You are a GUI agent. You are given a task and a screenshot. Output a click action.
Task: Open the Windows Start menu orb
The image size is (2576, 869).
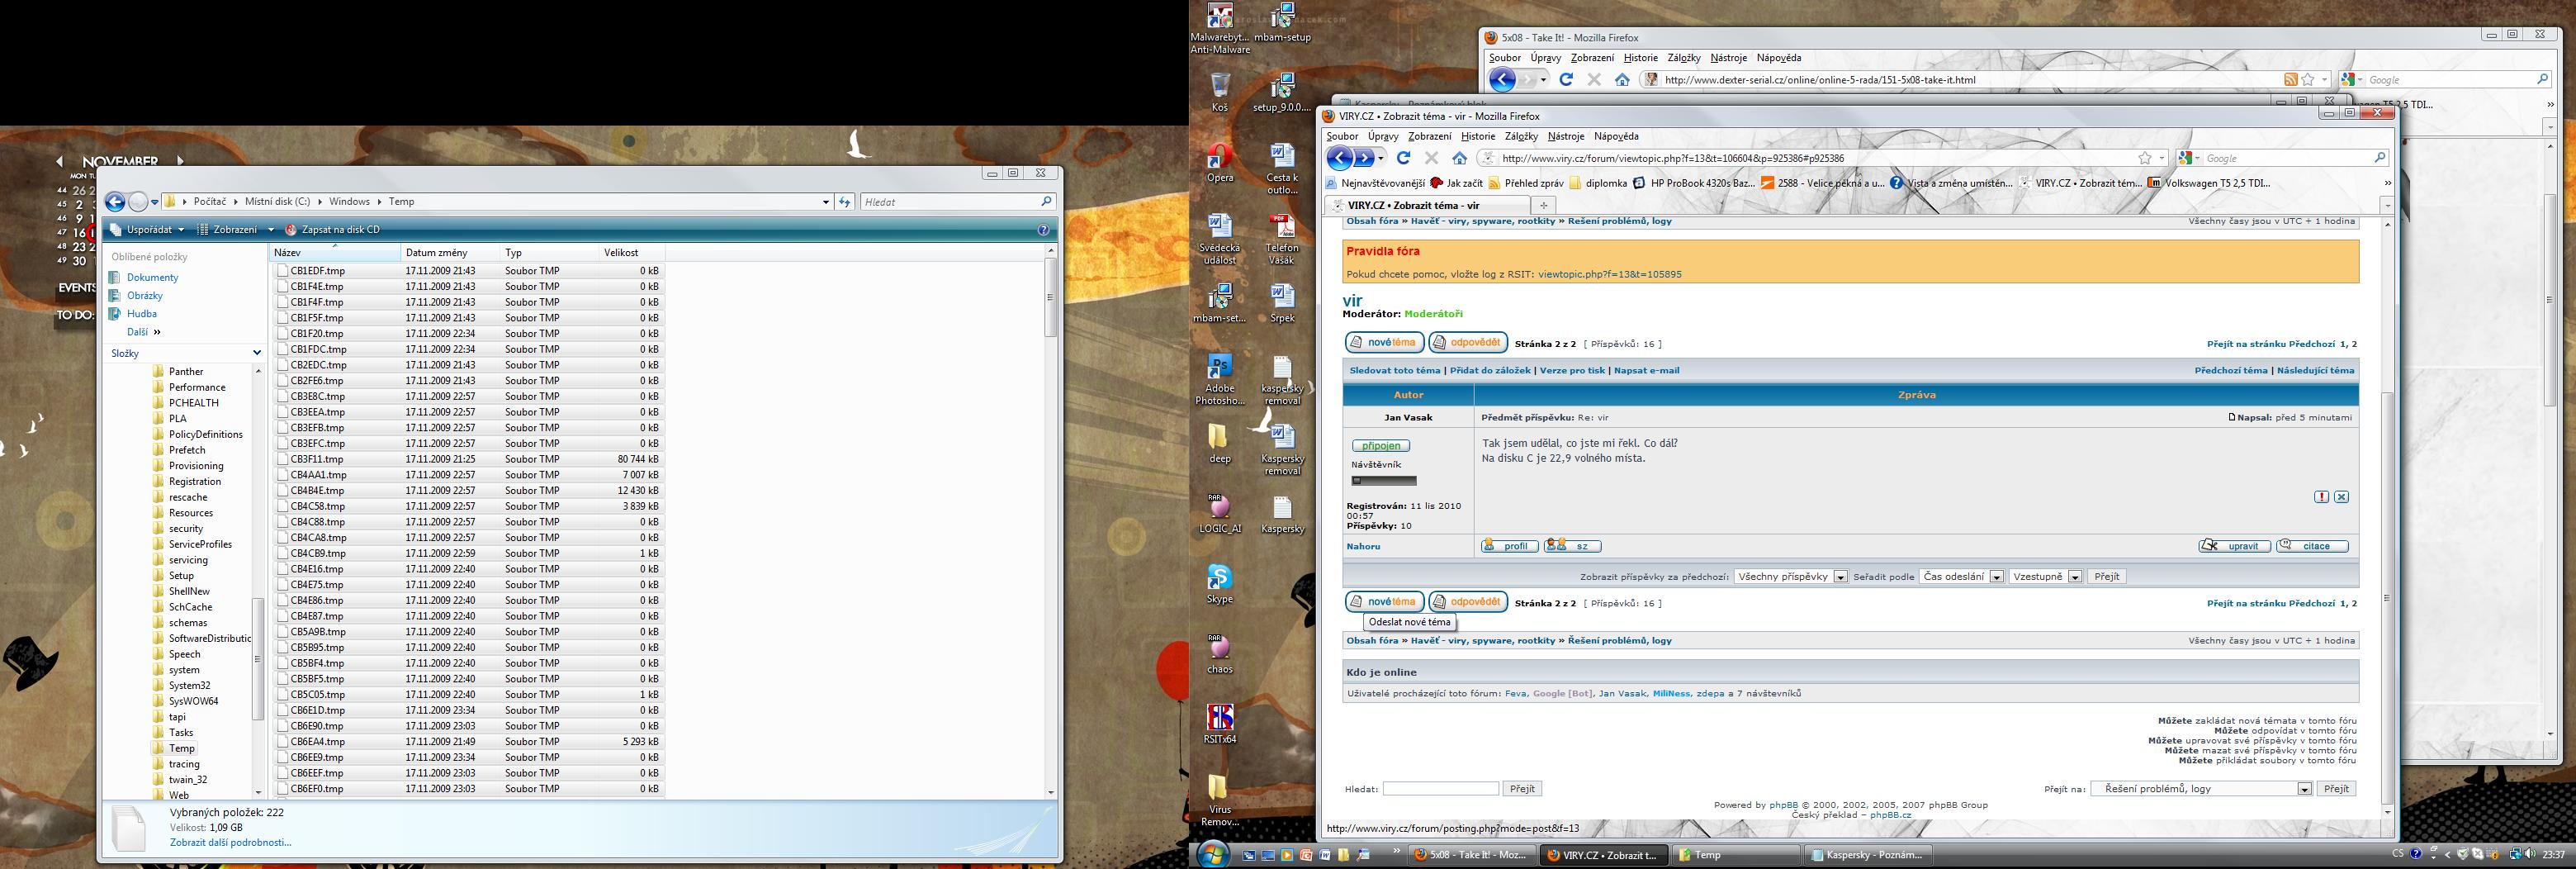pos(1213,855)
